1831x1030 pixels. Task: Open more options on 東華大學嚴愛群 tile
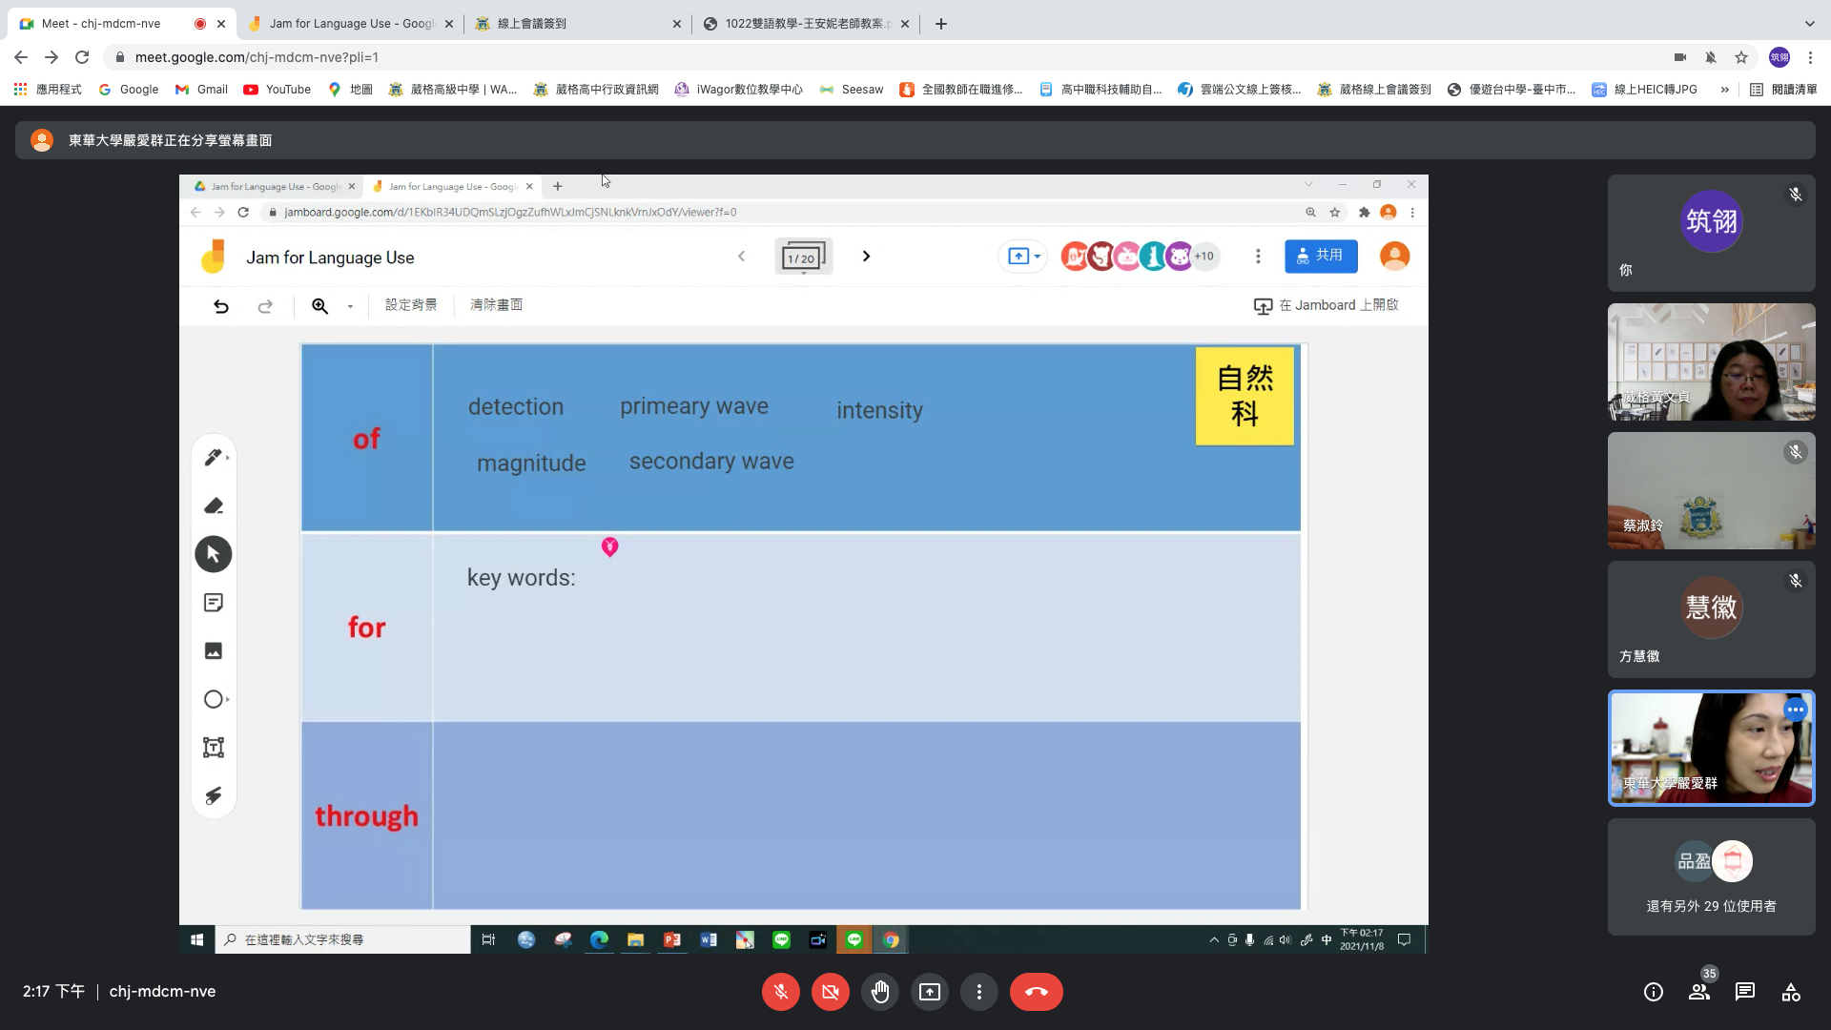tap(1795, 710)
